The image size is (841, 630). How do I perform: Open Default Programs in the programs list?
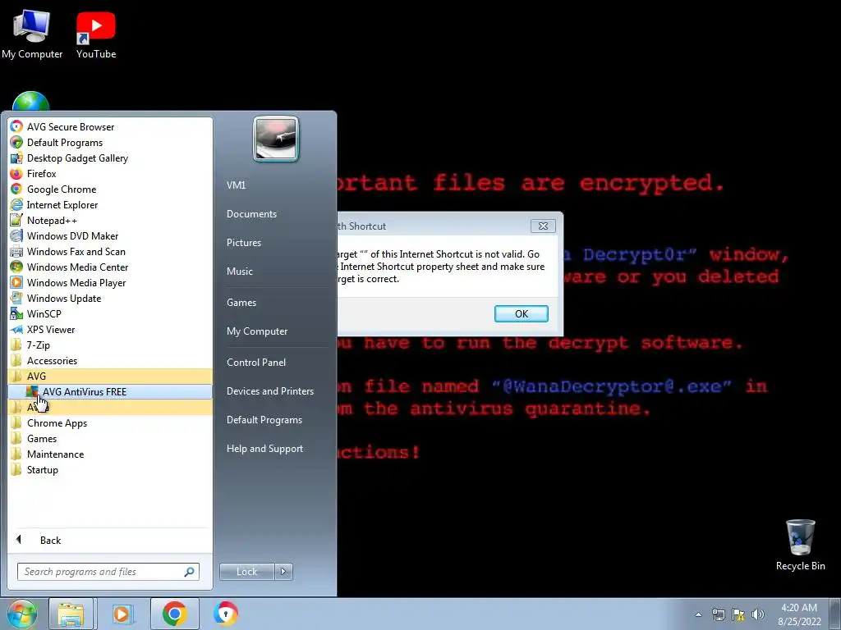[x=110, y=143]
